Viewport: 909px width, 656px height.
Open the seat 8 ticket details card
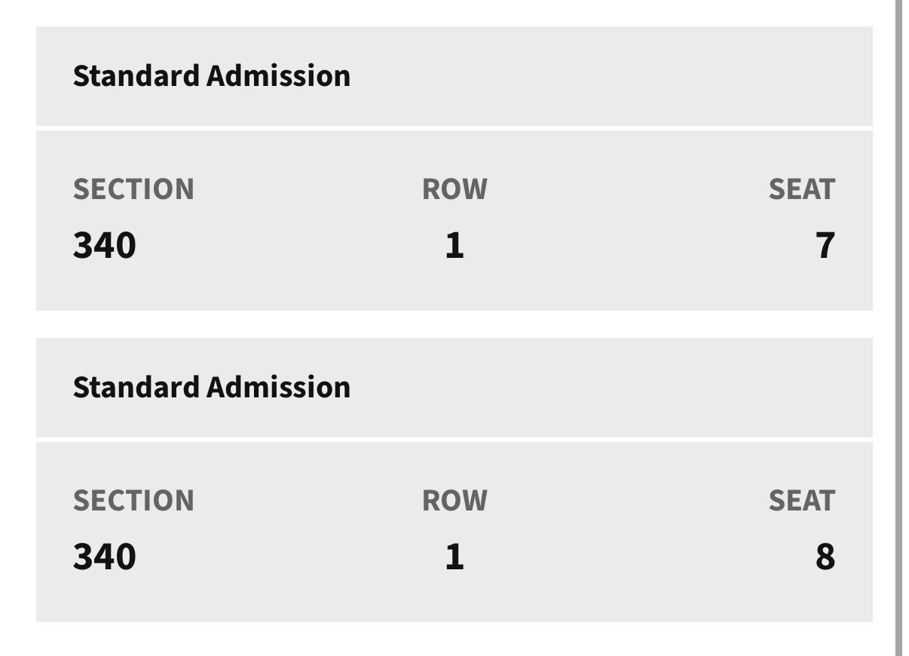(454, 532)
